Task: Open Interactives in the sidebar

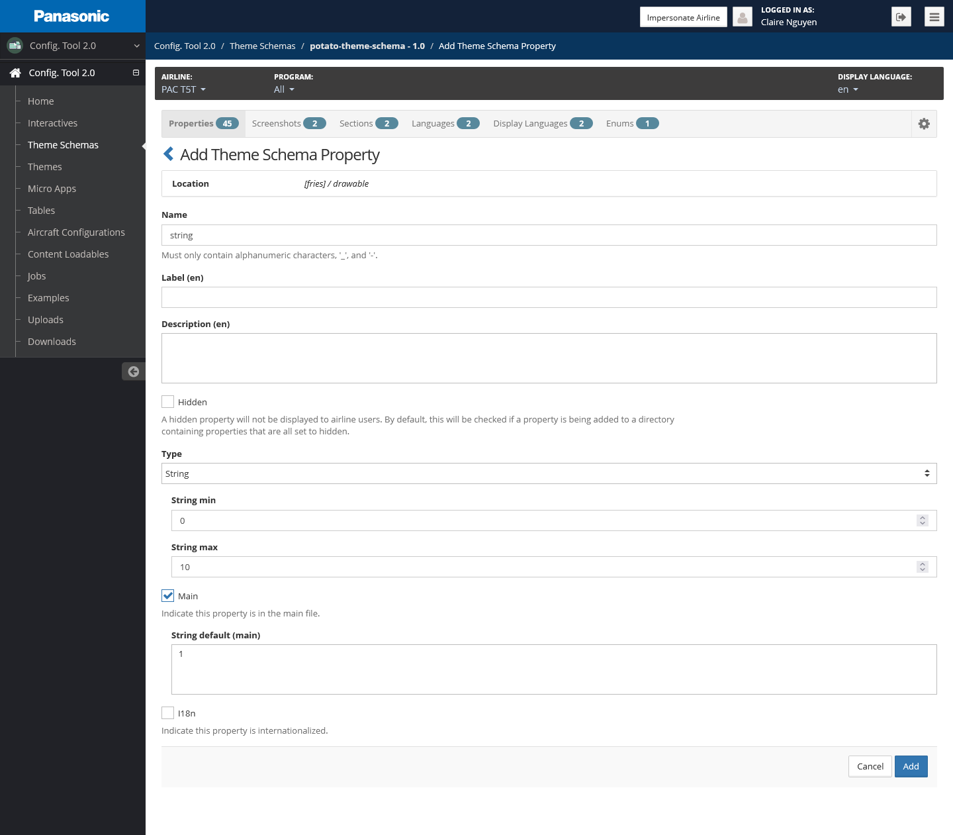Action: pos(52,123)
